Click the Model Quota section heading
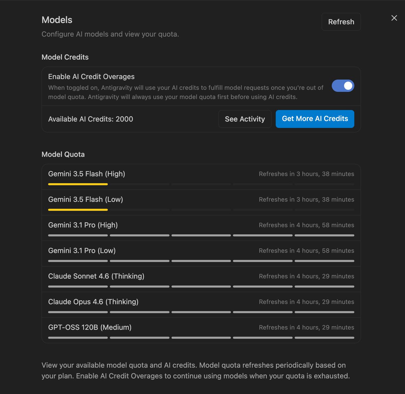 click(x=63, y=154)
